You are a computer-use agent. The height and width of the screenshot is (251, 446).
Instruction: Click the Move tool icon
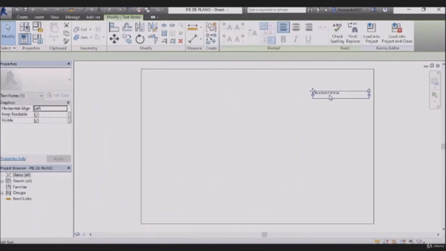114,39
